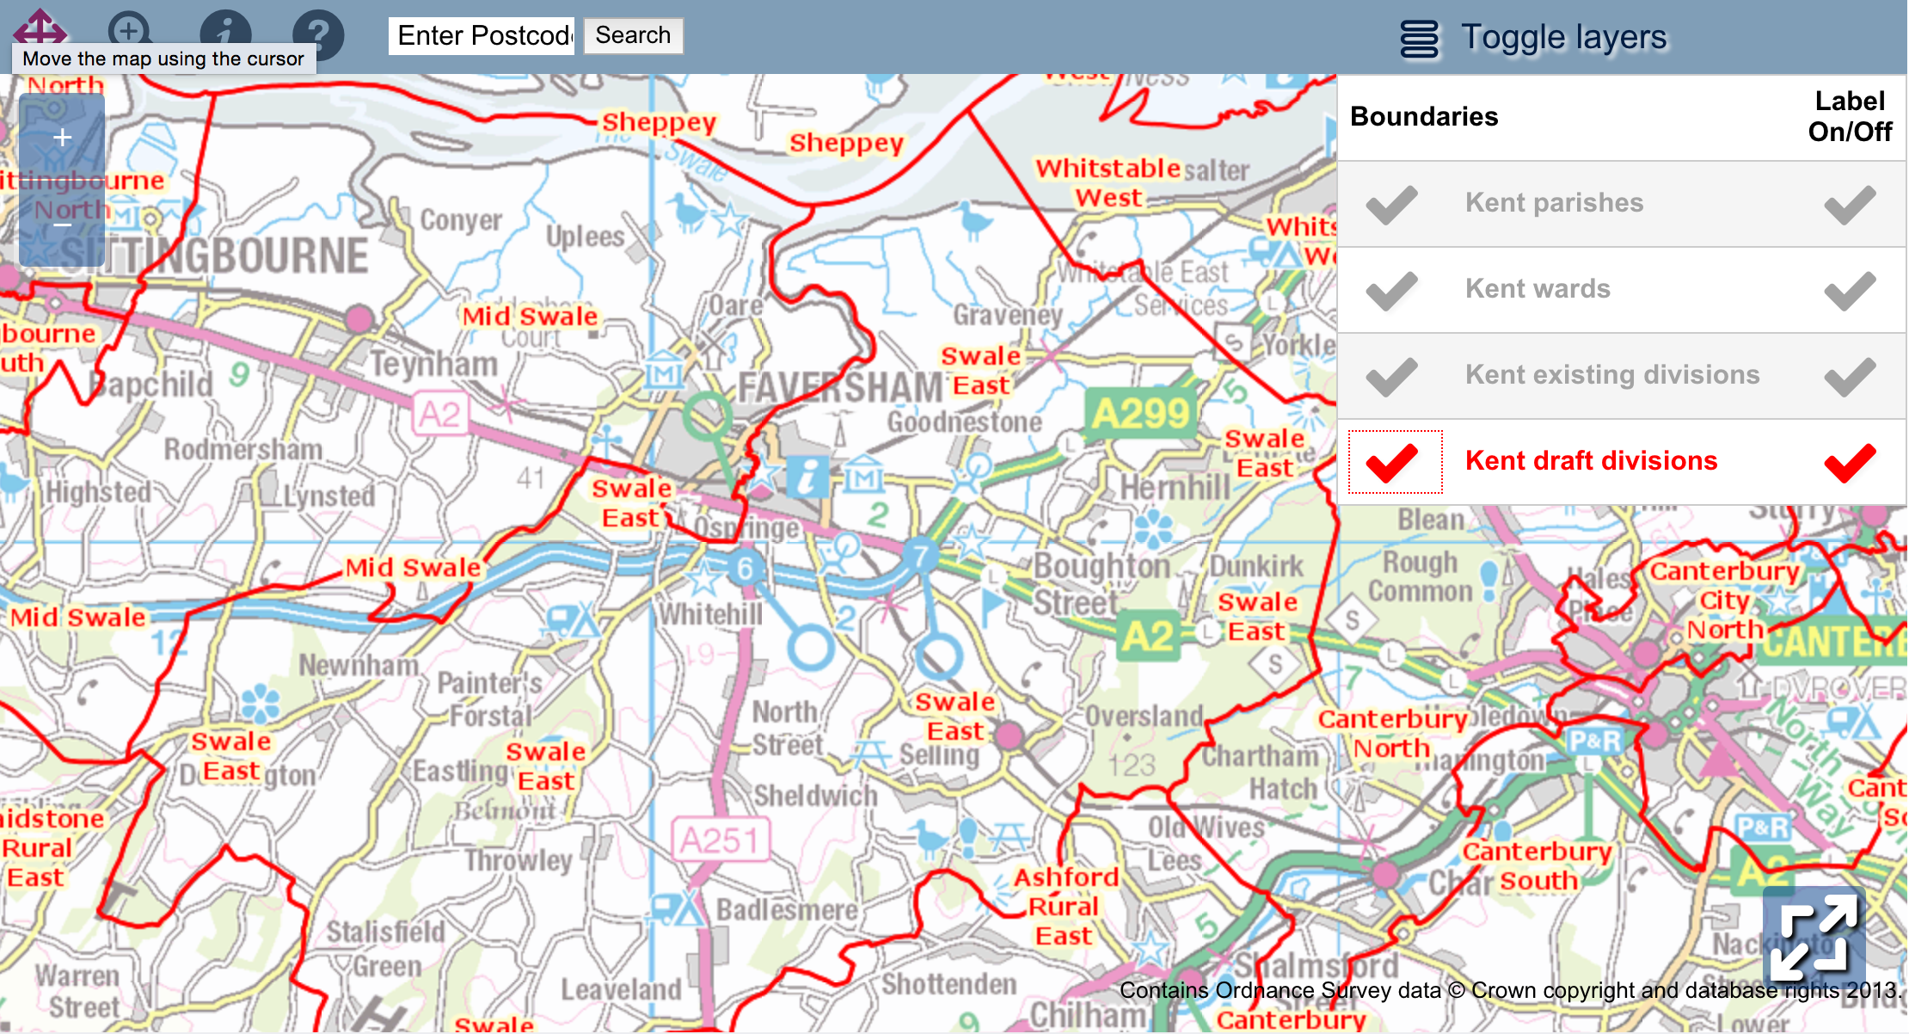
Task: Toggle Kent wards boundary visibility
Action: (1392, 290)
